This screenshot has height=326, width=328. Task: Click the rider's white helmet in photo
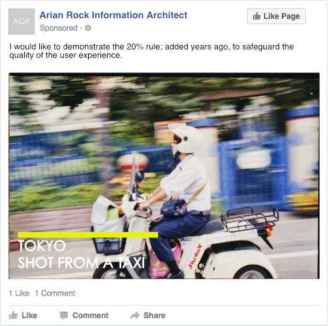(186, 138)
